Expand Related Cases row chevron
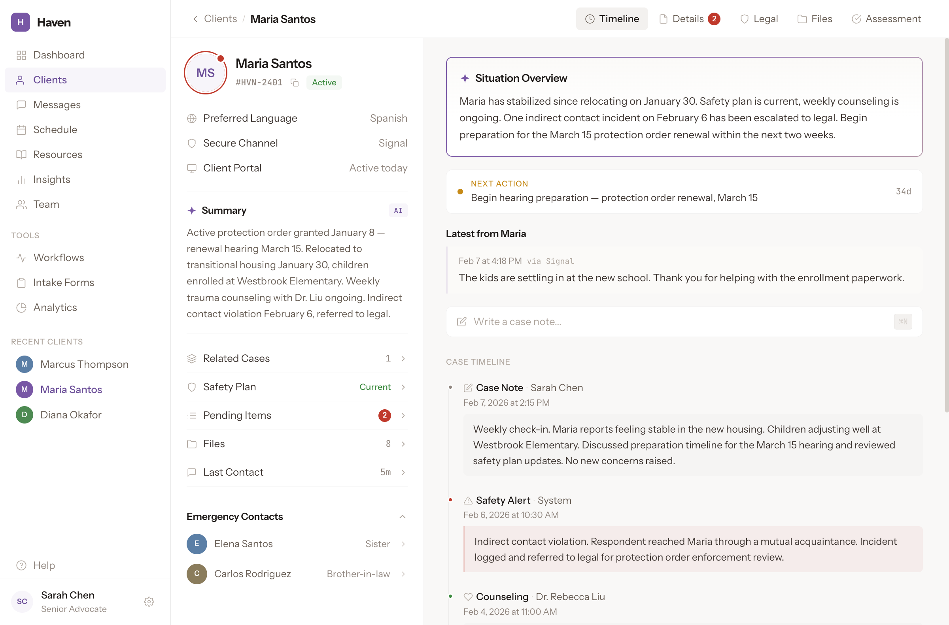This screenshot has width=949, height=625. 403,358
